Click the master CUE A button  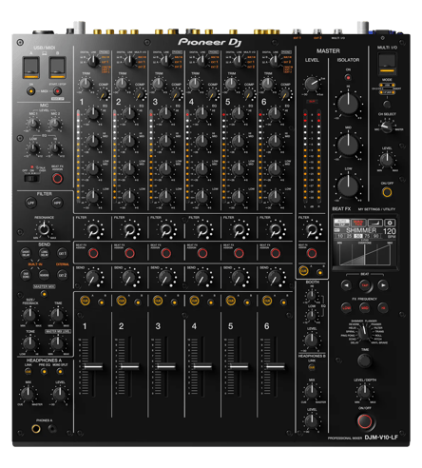point(303,270)
